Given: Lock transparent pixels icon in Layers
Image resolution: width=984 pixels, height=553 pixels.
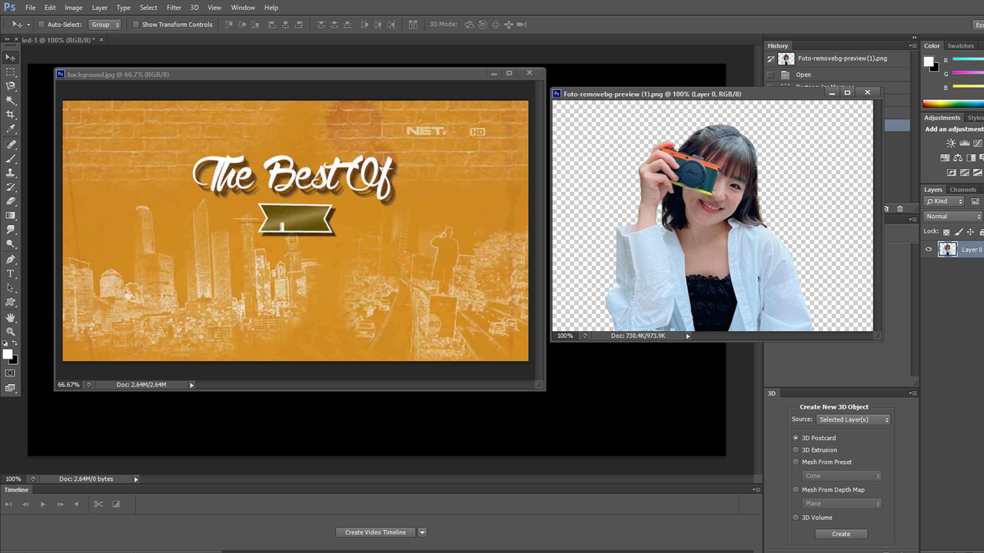Looking at the screenshot, I should coord(946,232).
